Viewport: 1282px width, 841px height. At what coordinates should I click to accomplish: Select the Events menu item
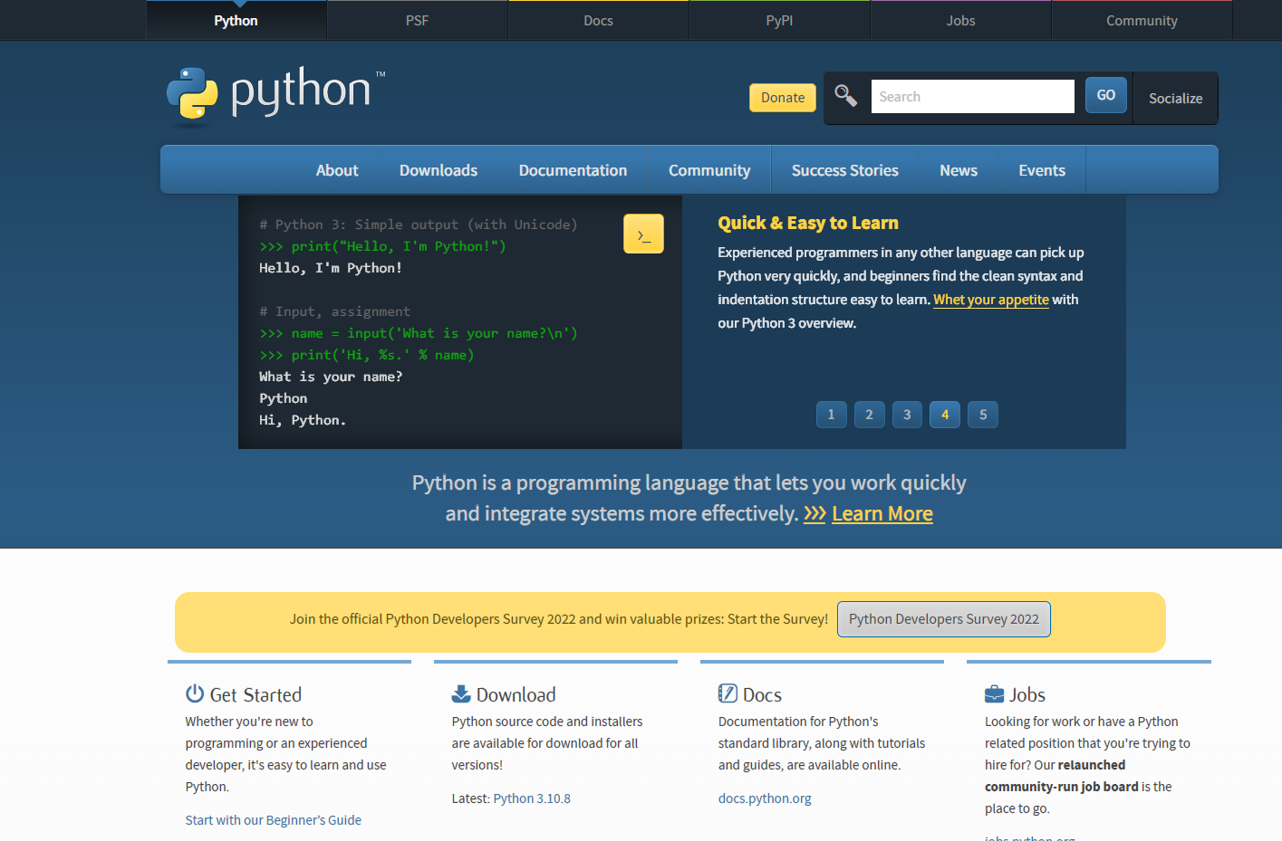click(x=1041, y=169)
